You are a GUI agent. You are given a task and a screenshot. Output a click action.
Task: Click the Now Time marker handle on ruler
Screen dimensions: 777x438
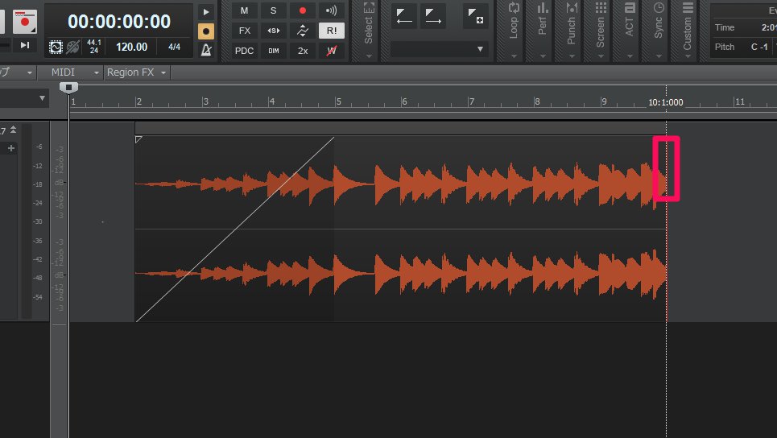(x=69, y=88)
